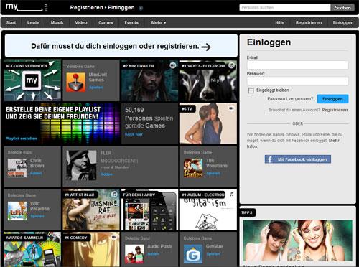The width and height of the screenshot is (359, 267).
Task: Open the Events nav tab
Action: tap(131, 22)
